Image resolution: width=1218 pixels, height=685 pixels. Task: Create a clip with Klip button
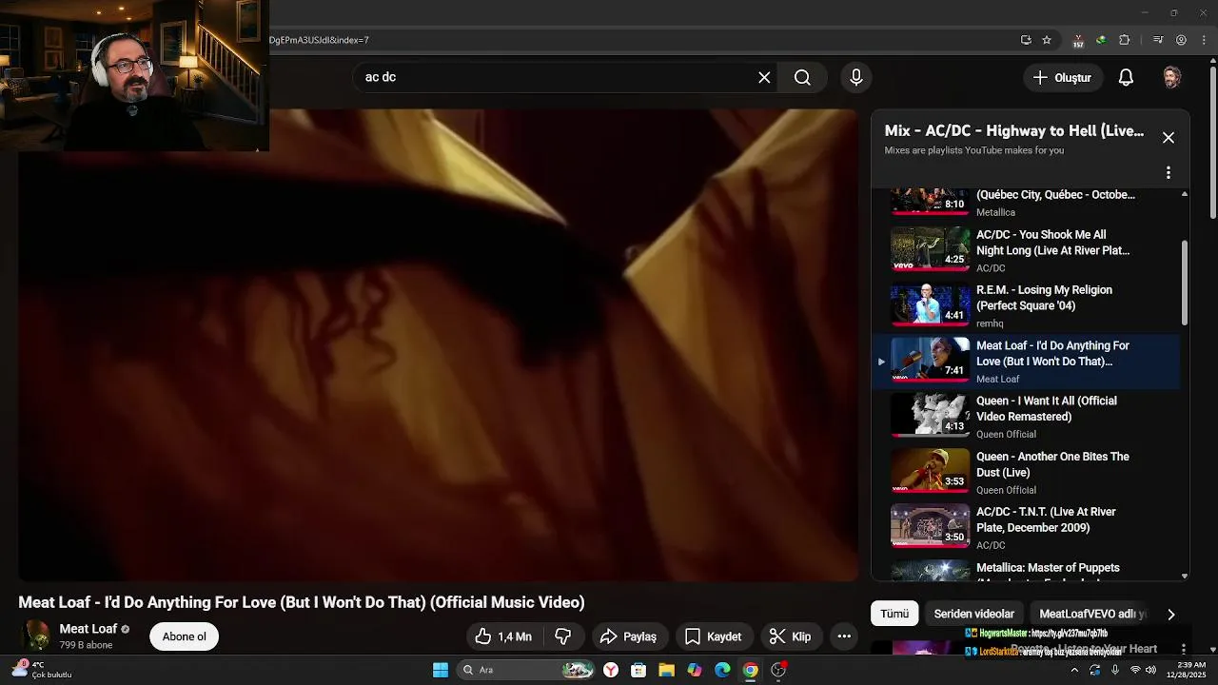click(x=791, y=636)
